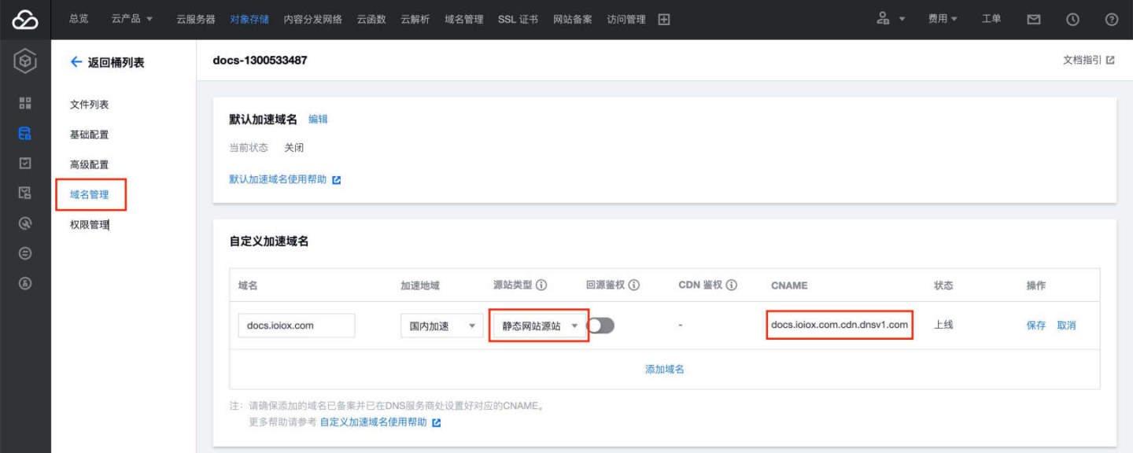The image size is (1133, 453).
Task: Click 编辑 next to 默认加速域名
Action: 317,119
